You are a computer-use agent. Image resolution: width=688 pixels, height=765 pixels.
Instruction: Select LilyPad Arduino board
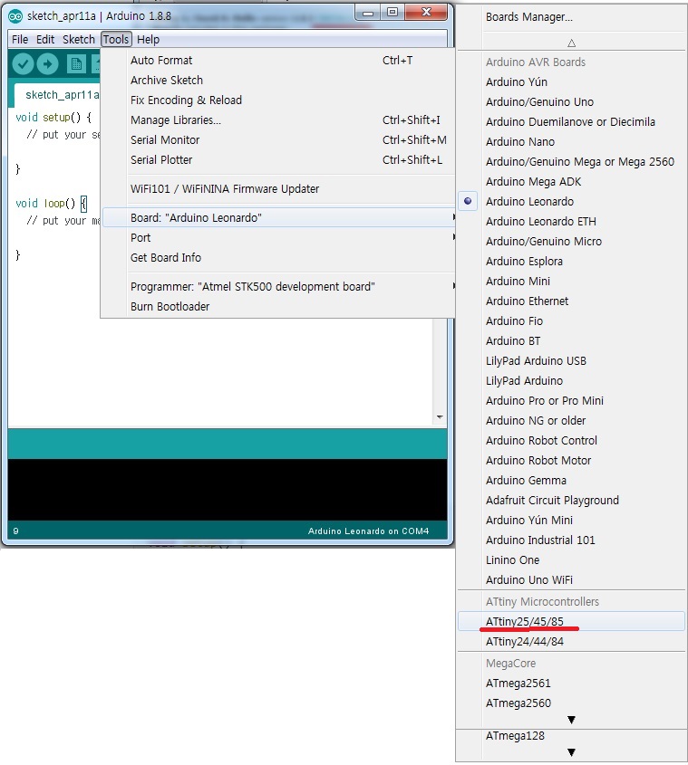[x=571, y=380]
